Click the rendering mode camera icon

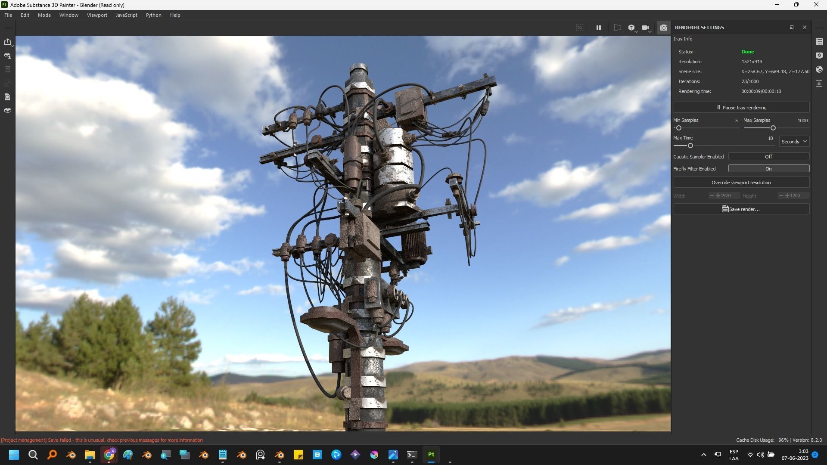point(663,28)
